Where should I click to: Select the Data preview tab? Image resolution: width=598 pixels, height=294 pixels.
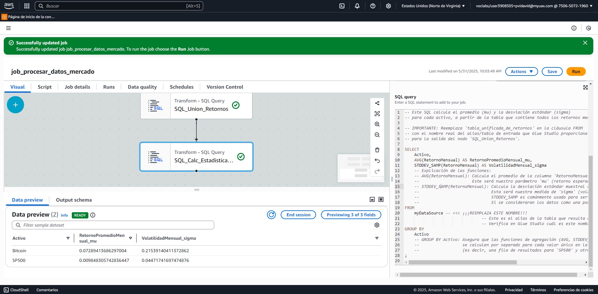27,200
